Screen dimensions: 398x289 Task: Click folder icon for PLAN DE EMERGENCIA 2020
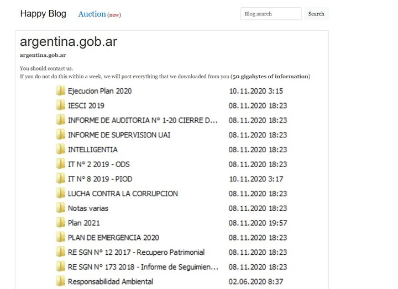pos(60,238)
